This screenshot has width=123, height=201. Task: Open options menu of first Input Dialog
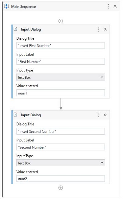pos(98,29)
